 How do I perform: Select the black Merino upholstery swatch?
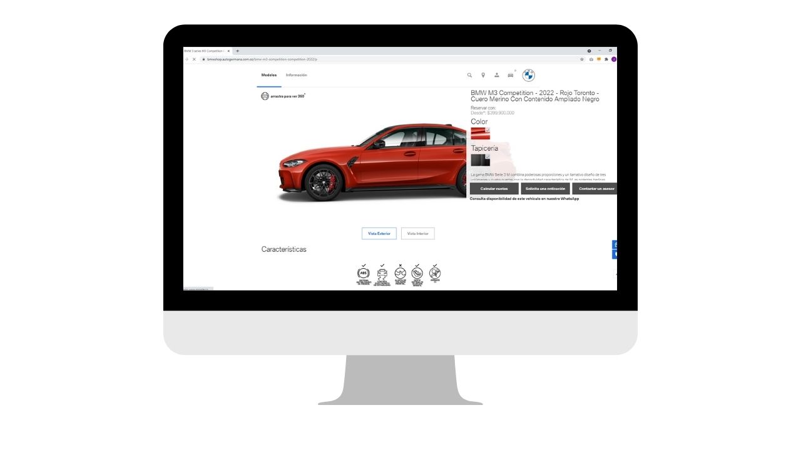tap(481, 160)
